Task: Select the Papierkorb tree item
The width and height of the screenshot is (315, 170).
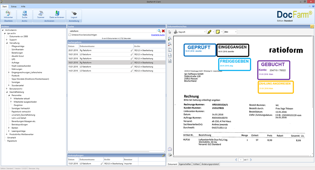Action: tap(12, 141)
